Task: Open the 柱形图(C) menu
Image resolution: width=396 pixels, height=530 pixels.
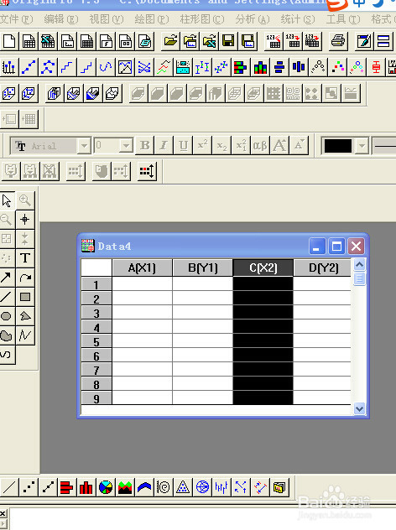Action: click(x=202, y=19)
